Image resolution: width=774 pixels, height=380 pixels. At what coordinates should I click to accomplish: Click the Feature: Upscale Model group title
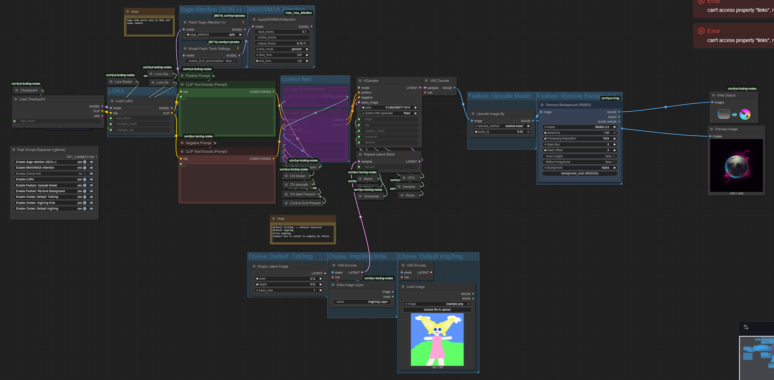point(499,96)
